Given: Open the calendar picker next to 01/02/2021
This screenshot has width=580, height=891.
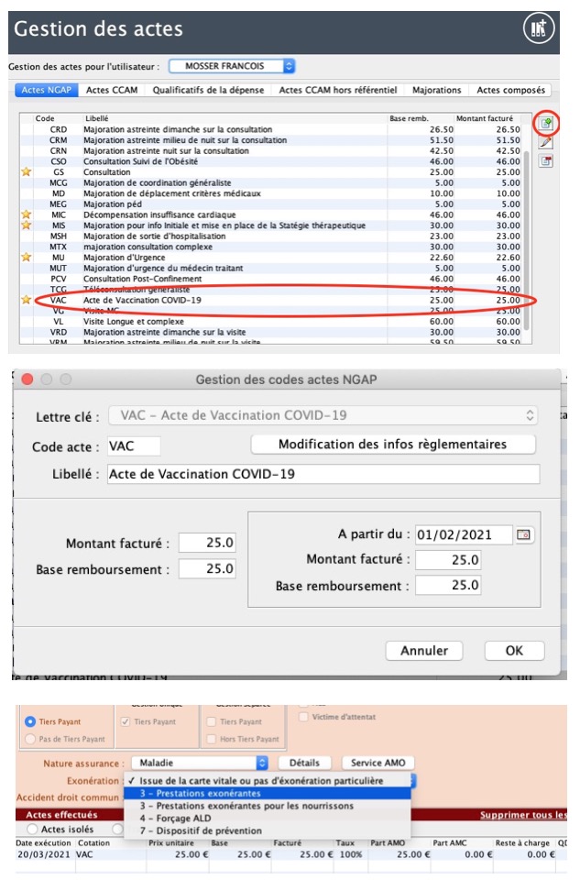Looking at the screenshot, I should tap(523, 534).
